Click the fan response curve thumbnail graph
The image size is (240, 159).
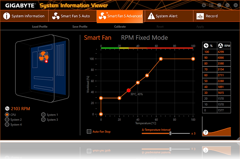217,126
